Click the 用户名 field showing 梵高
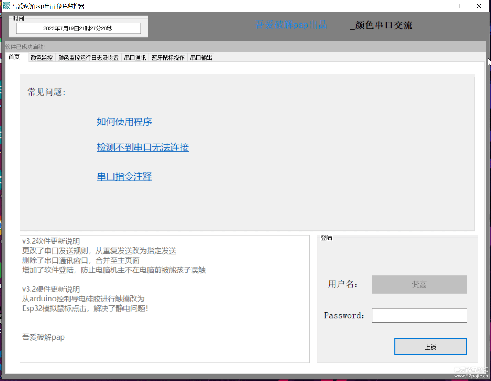The height and width of the screenshot is (381, 491). 420,284
